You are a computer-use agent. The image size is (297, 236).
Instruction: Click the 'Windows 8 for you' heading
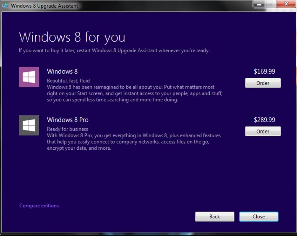click(x=72, y=37)
